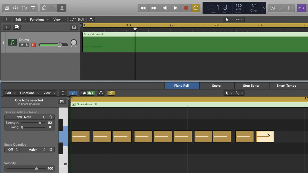Screen dimensions: 308x173
Task: Click the Fast Forward transport button
Action: coord(154,8)
